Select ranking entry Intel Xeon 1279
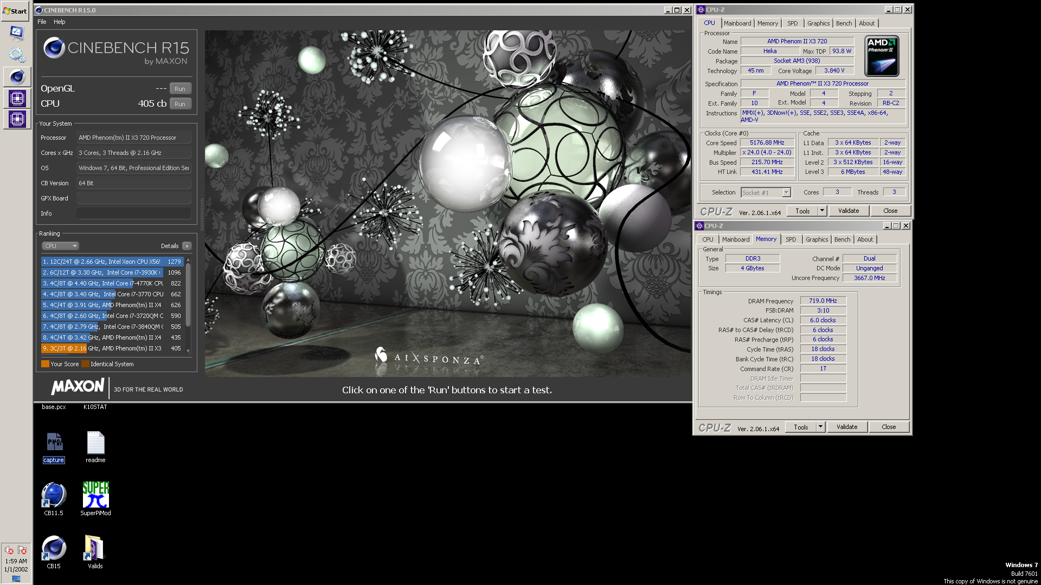This screenshot has width=1041, height=585. (112, 262)
